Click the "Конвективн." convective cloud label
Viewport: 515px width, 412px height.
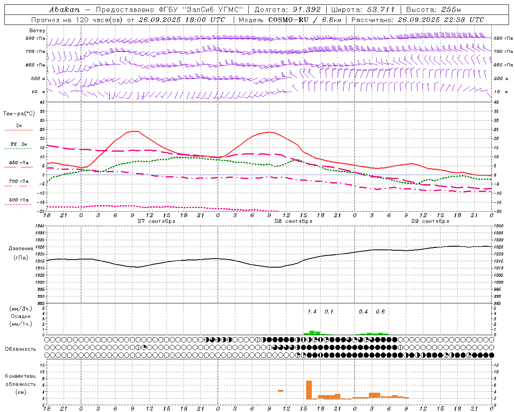[x=21, y=376]
